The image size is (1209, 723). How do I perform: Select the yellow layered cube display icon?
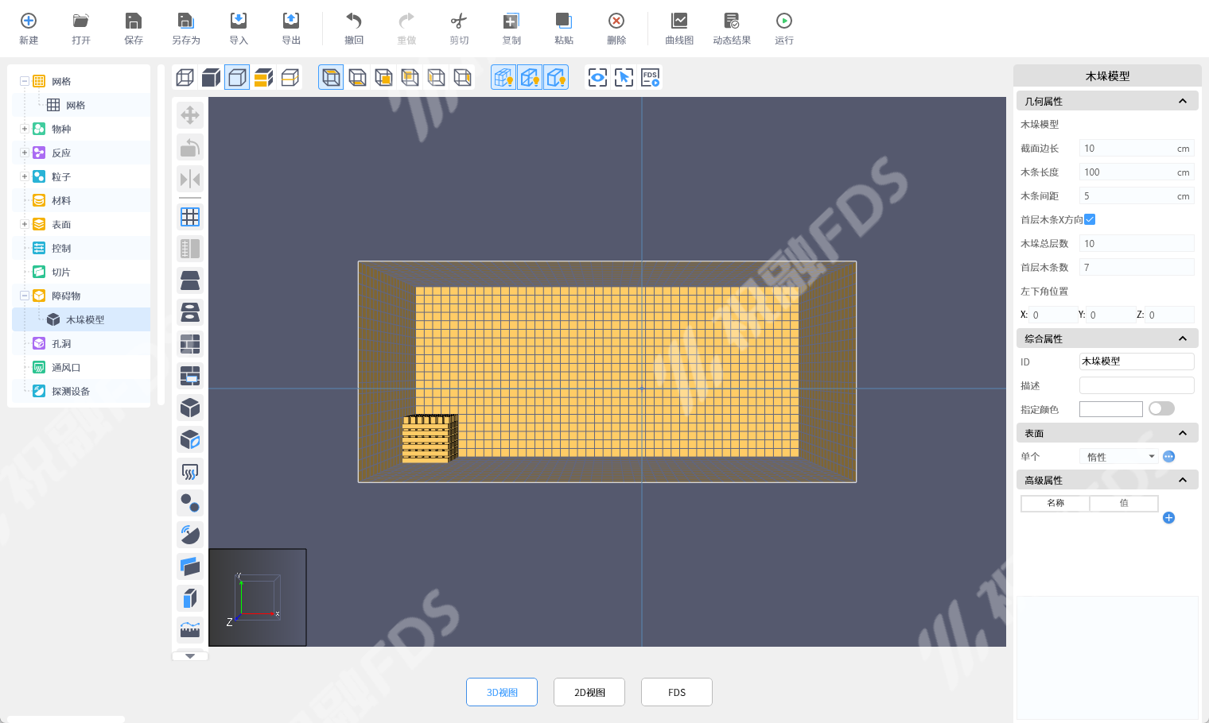click(263, 77)
